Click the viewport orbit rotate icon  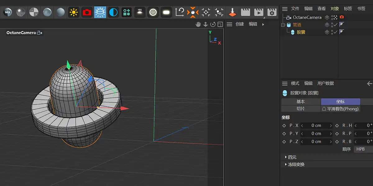click(x=213, y=24)
